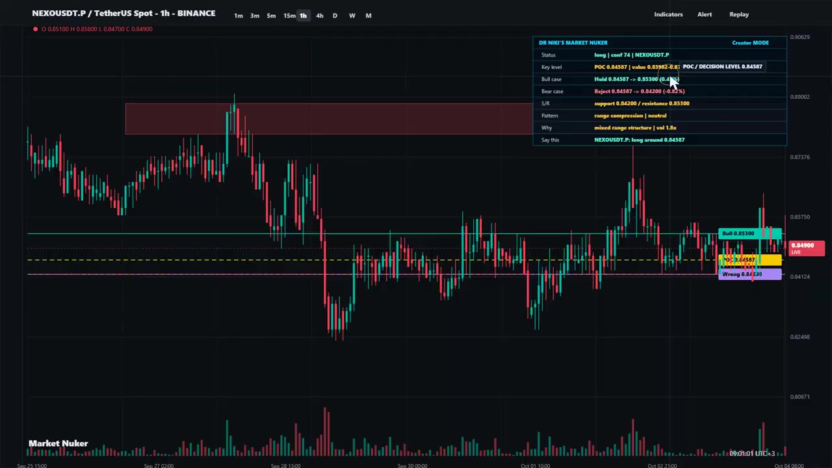Select the active 1h timeframe
The image size is (832, 468).
point(303,16)
